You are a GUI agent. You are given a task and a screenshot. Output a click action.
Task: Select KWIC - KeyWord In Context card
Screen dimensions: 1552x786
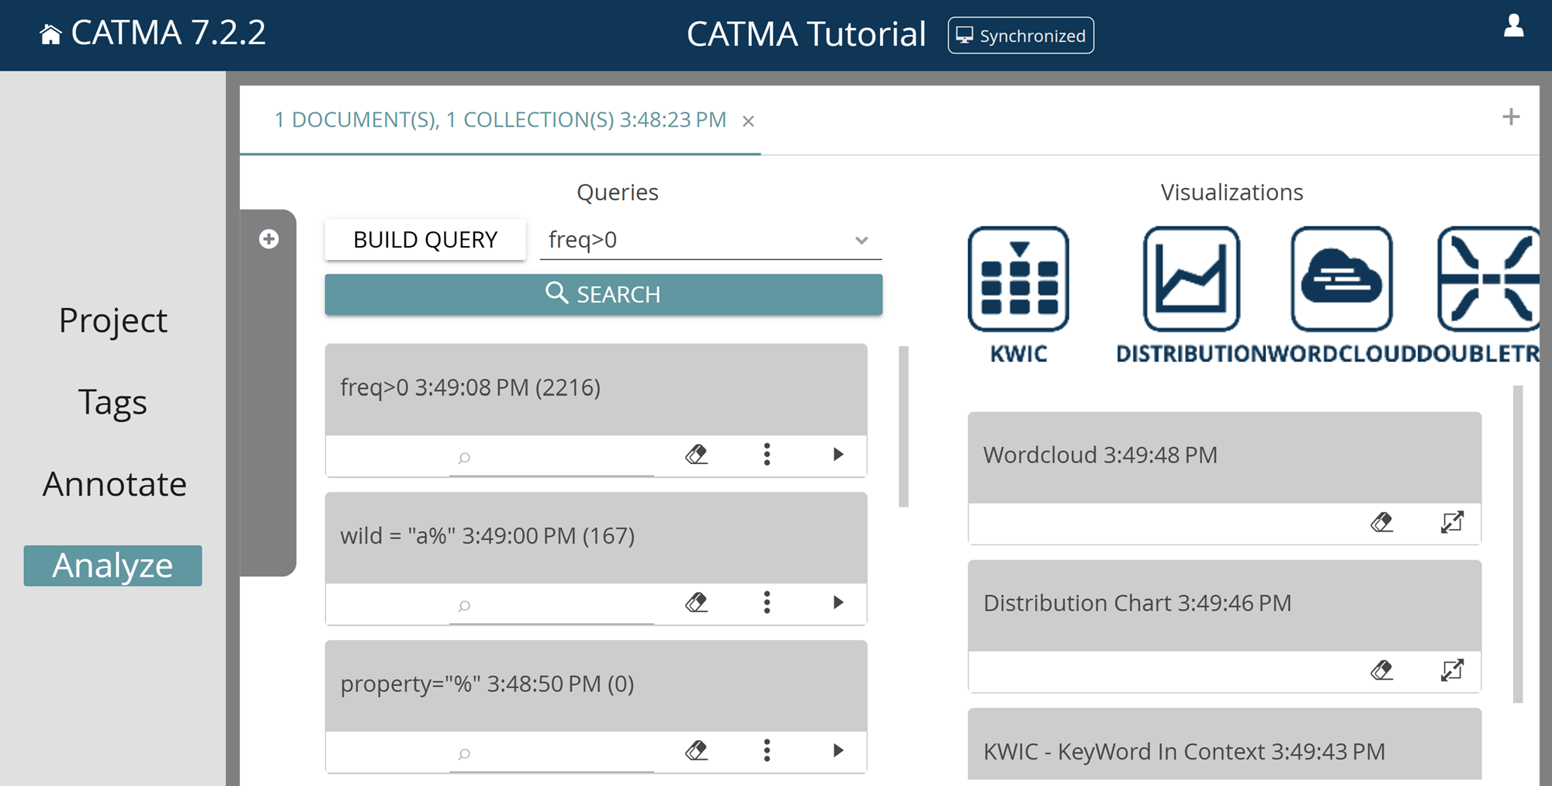click(x=1225, y=745)
